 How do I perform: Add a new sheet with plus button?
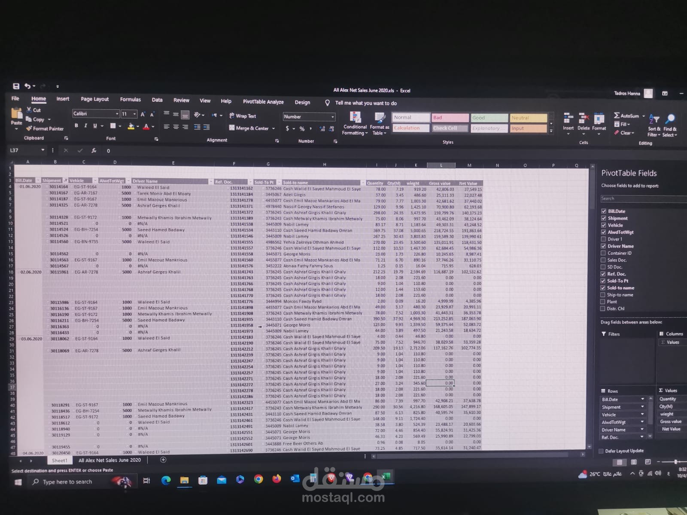click(x=163, y=460)
